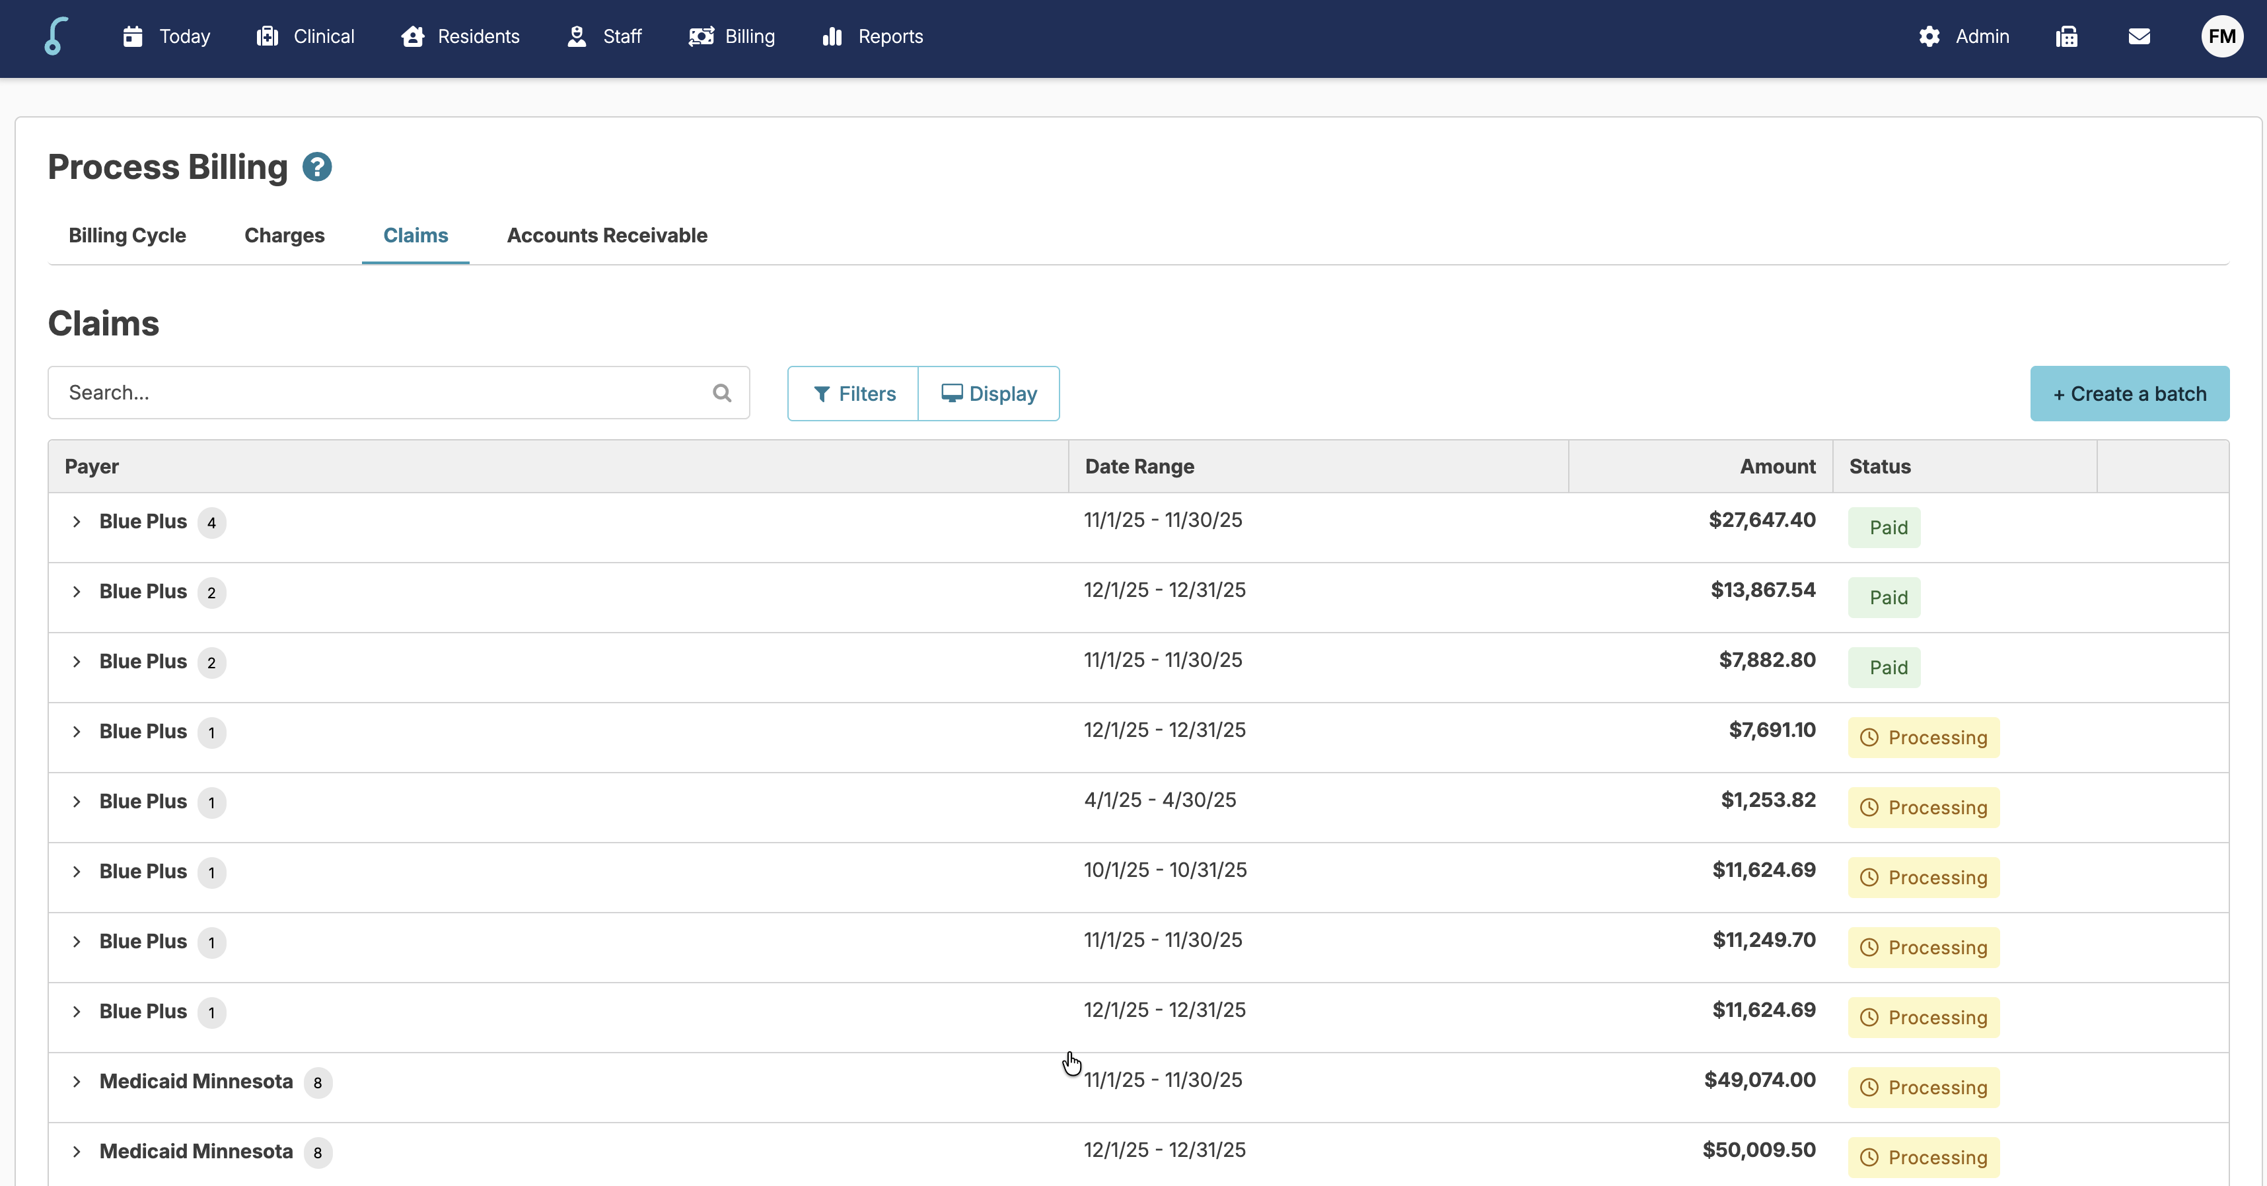Viewport: 2267px width, 1186px height.
Task: Switch to the Accounts Receivable tab
Action: click(606, 236)
